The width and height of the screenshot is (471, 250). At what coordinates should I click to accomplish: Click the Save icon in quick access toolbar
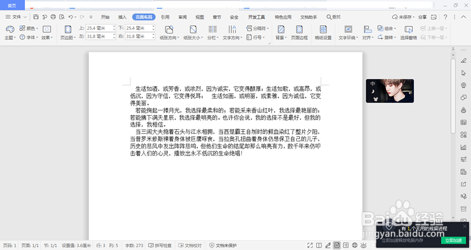coord(36,17)
